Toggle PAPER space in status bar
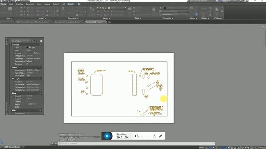 click(x=202, y=147)
